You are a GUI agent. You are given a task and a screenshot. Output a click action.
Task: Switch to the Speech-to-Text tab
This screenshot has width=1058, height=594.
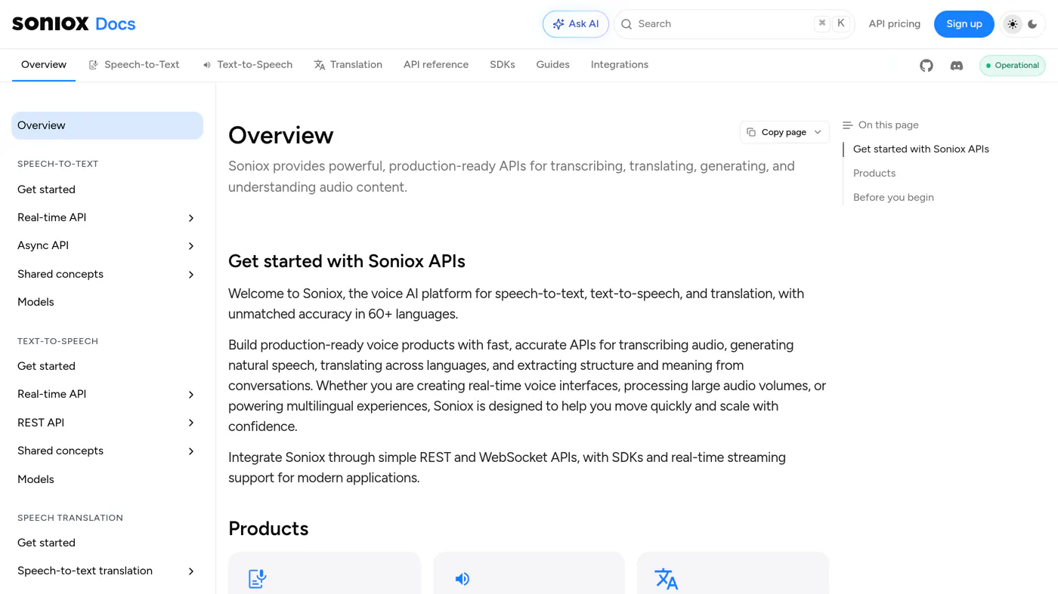click(135, 65)
